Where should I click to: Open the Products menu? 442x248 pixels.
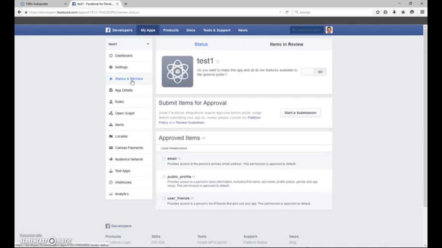171,30
